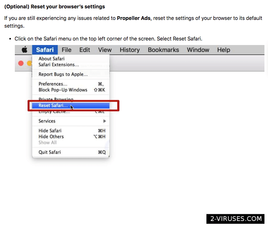Choose Hide Safari menu entry
This screenshot has height=236, width=268.
pyautogui.click(x=70, y=131)
